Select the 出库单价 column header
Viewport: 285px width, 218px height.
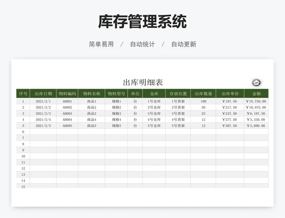(230, 93)
